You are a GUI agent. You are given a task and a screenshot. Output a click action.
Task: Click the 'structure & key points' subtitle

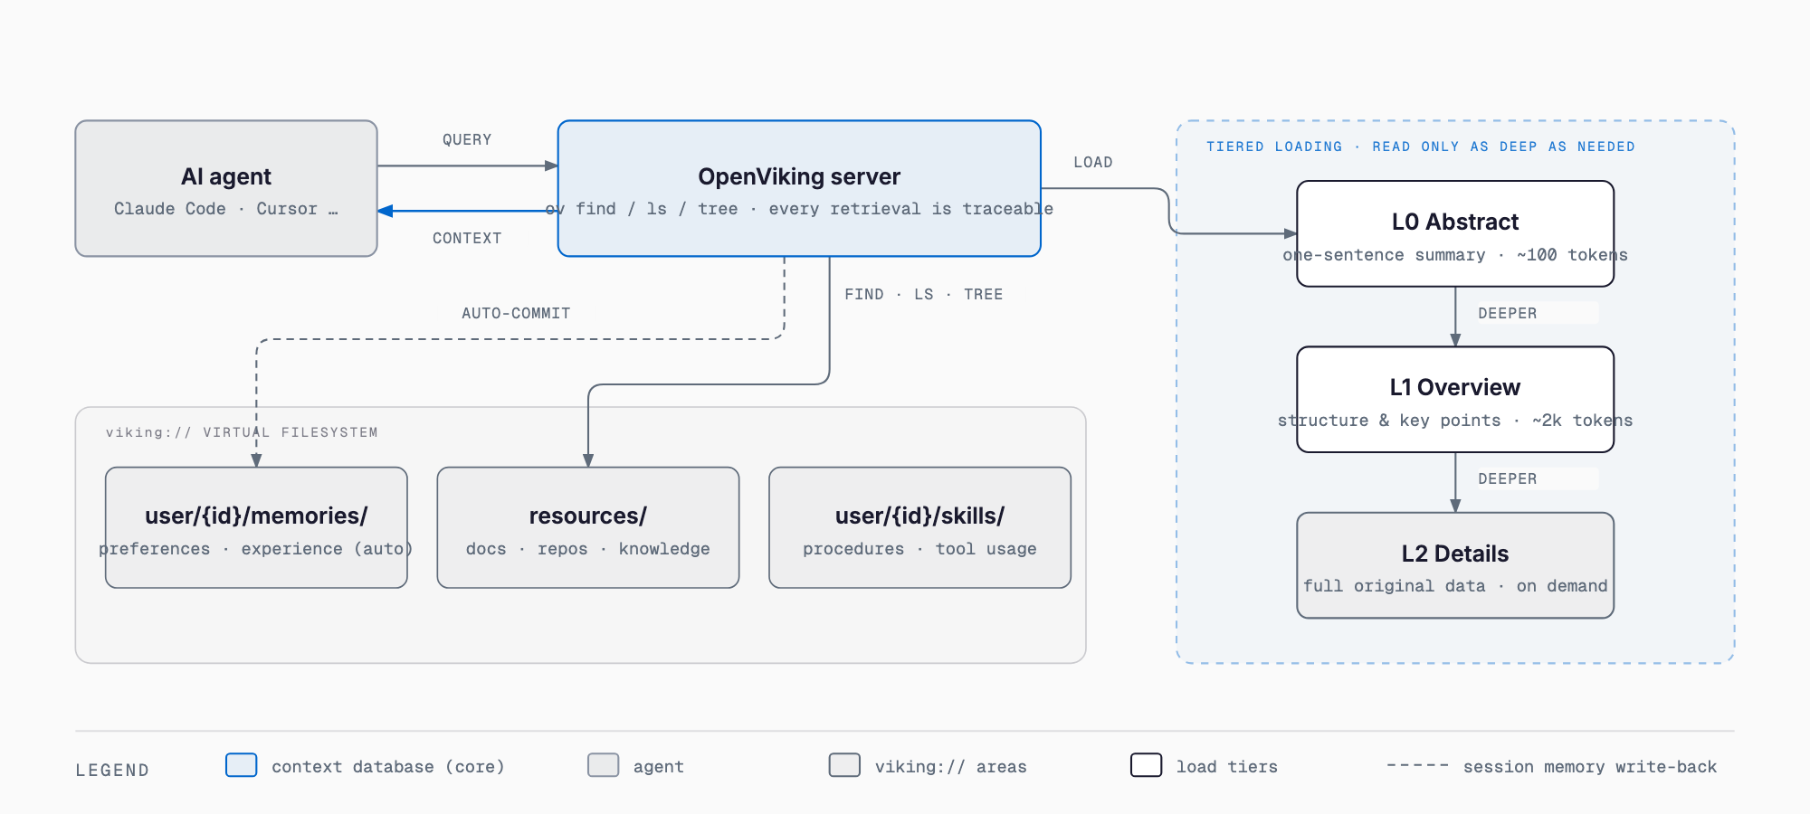pyautogui.click(x=1389, y=421)
